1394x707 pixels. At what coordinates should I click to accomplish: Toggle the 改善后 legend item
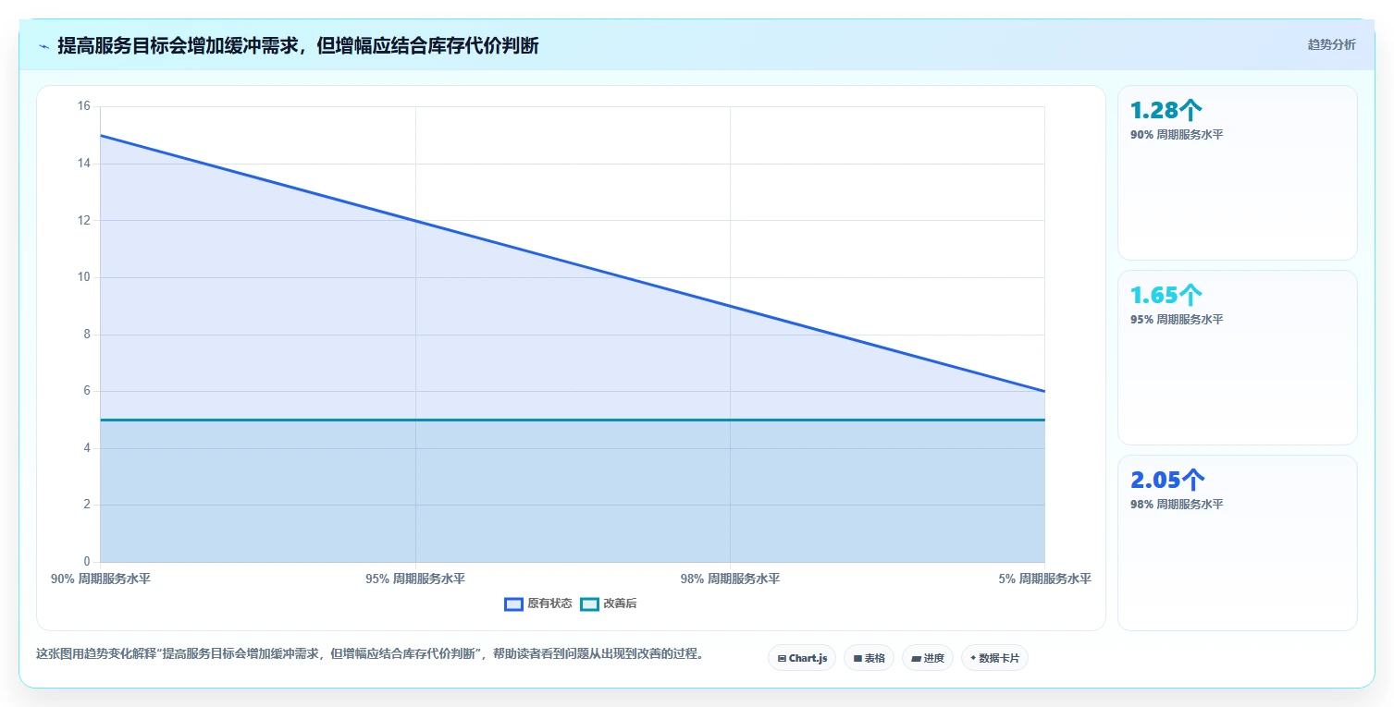click(x=609, y=603)
